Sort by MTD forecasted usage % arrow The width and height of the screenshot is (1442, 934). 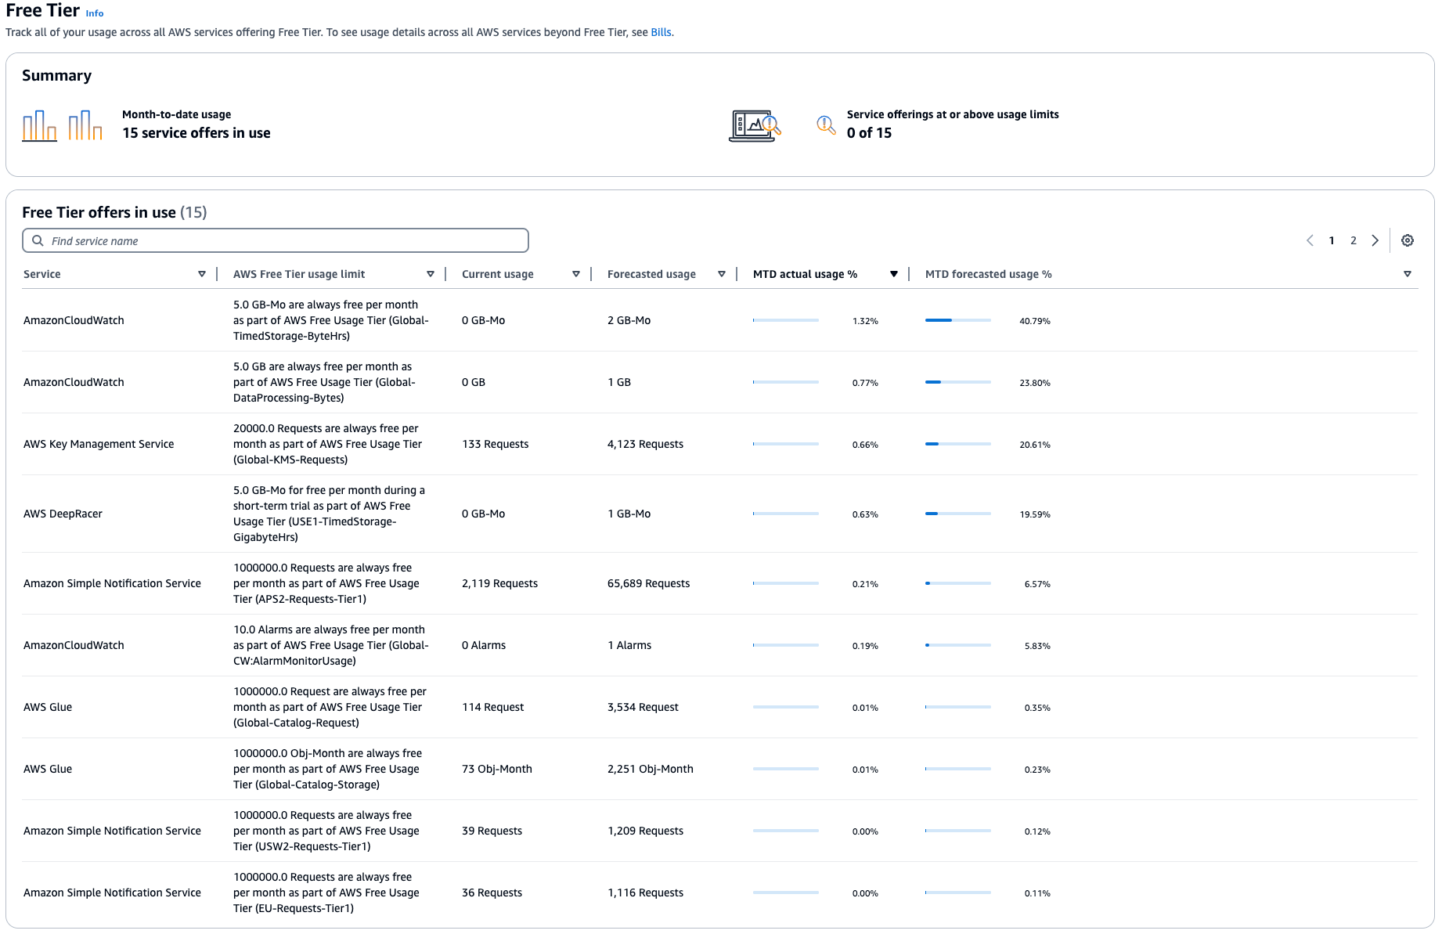coord(1408,274)
